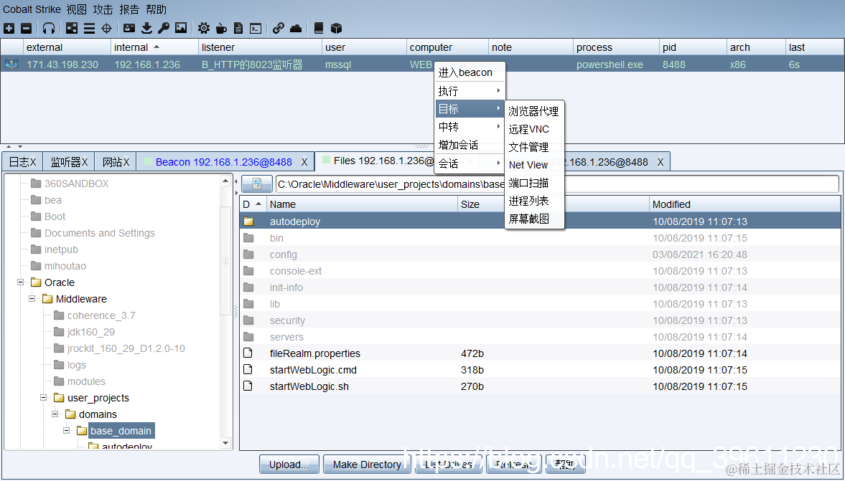Open the 帮助 menu
845x481 pixels.
(x=156, y=10)
